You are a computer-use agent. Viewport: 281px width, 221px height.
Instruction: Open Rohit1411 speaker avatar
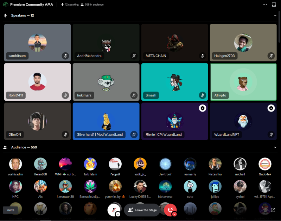(x=37, y=82)
